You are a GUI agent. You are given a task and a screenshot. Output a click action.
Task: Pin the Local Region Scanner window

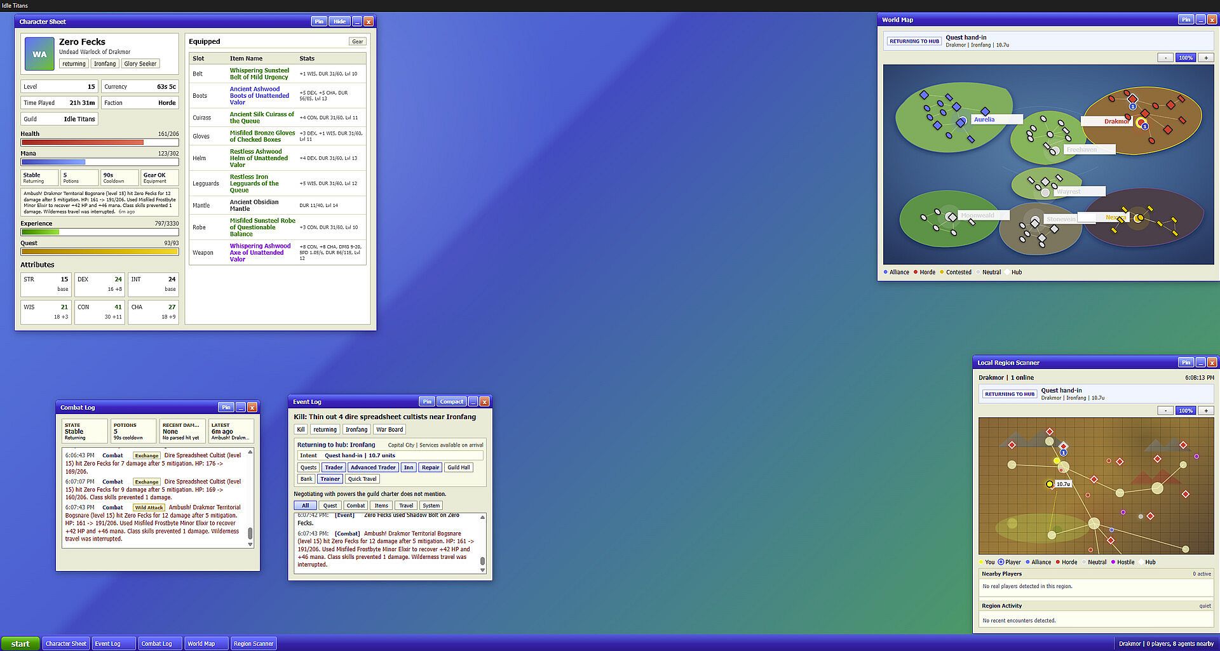[1186, 363]
